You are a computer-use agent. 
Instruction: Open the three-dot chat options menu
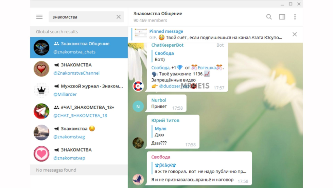295,17
